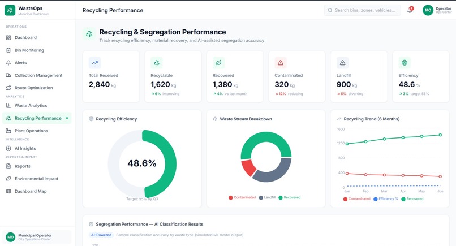Open the Alerts section
The width and height of the screenshot is (456, 246).
(37, 63)
